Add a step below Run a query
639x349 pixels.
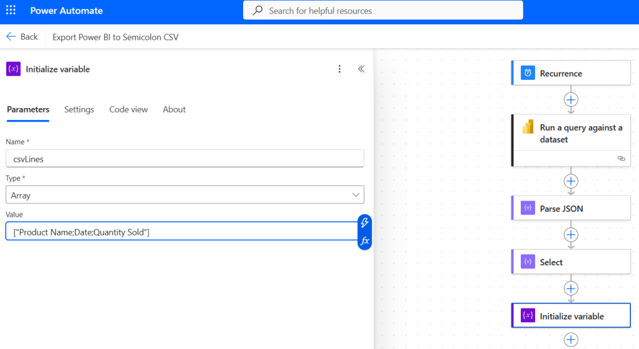[571, 181]
